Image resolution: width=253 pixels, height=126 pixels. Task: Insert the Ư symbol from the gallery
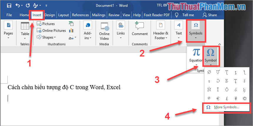218,72
